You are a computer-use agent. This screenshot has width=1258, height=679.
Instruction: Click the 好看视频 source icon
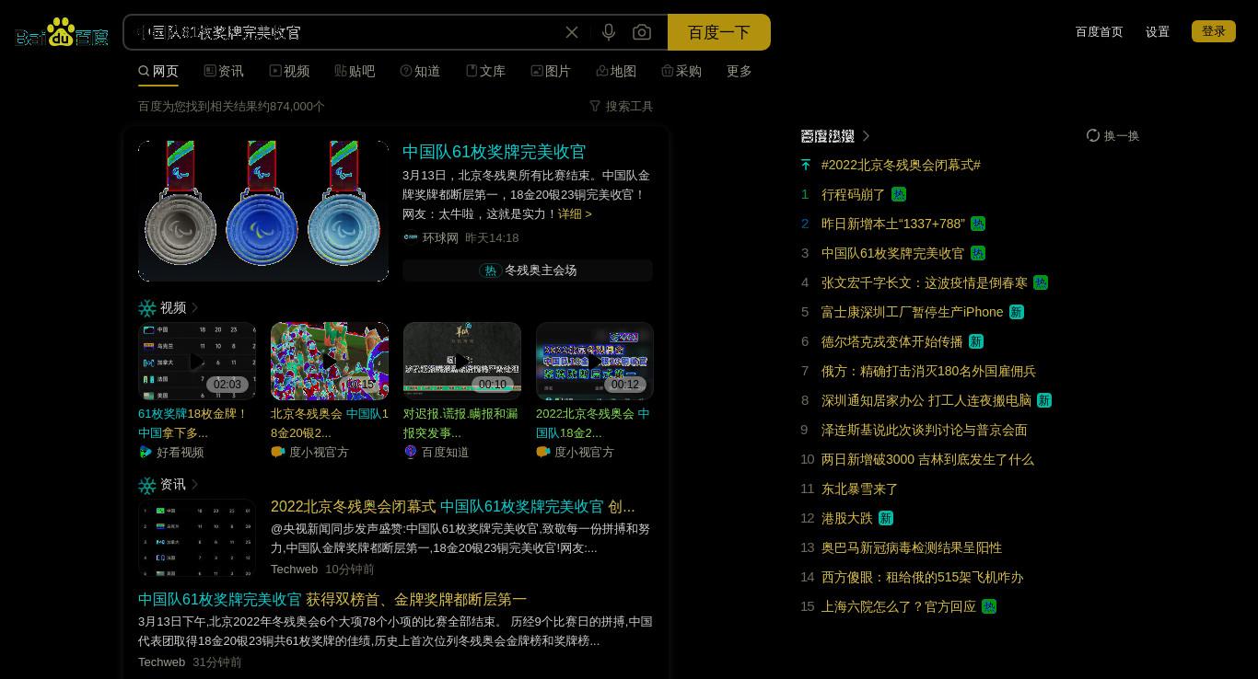pos(146,452)
